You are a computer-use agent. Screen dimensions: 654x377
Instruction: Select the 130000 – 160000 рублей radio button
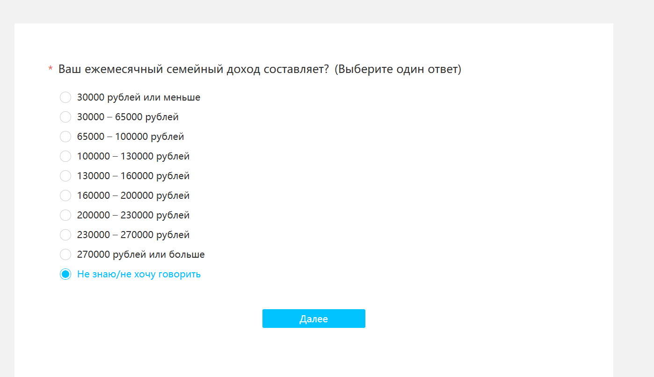(x=65, y=176)
